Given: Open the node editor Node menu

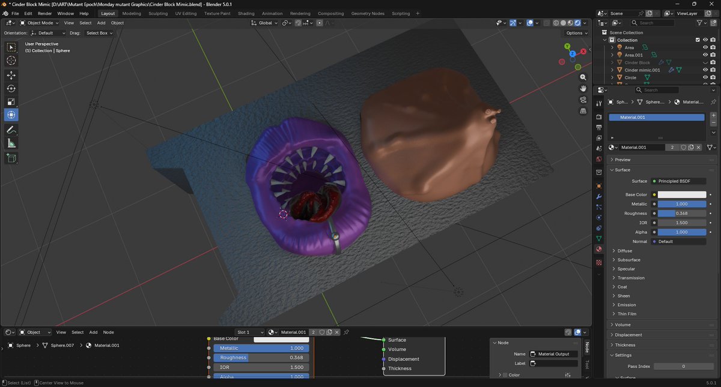Looking at the screenshot, I should (x=108, y=332).
